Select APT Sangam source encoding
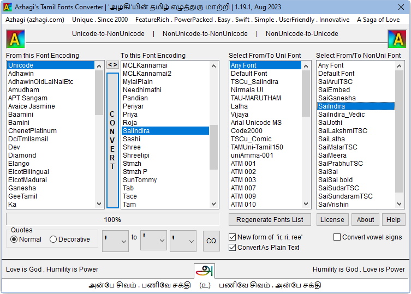 click(51, 98)
